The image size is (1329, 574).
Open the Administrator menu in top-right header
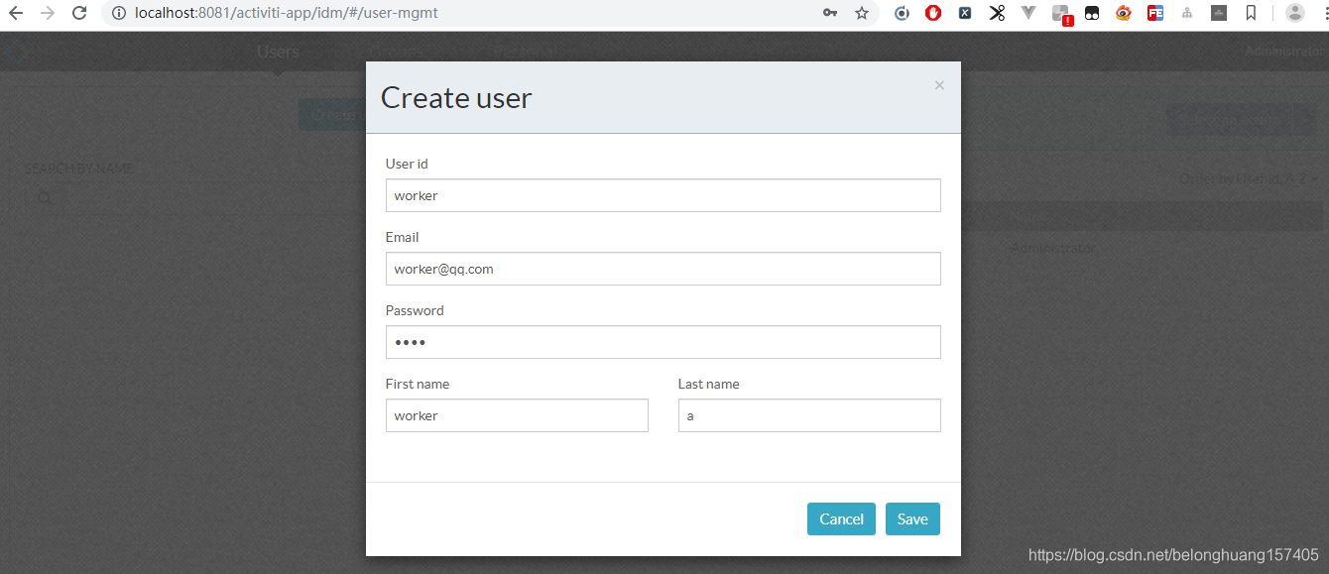[1285, 51]
